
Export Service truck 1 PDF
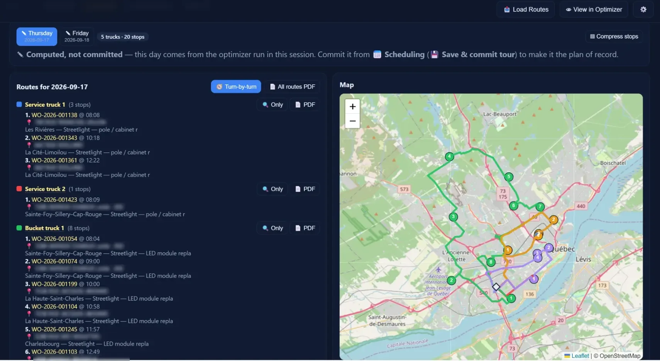click(305, 105)
